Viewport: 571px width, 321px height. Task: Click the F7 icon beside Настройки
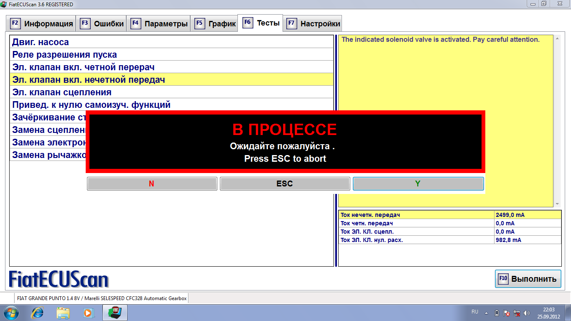tap(291, 23)
